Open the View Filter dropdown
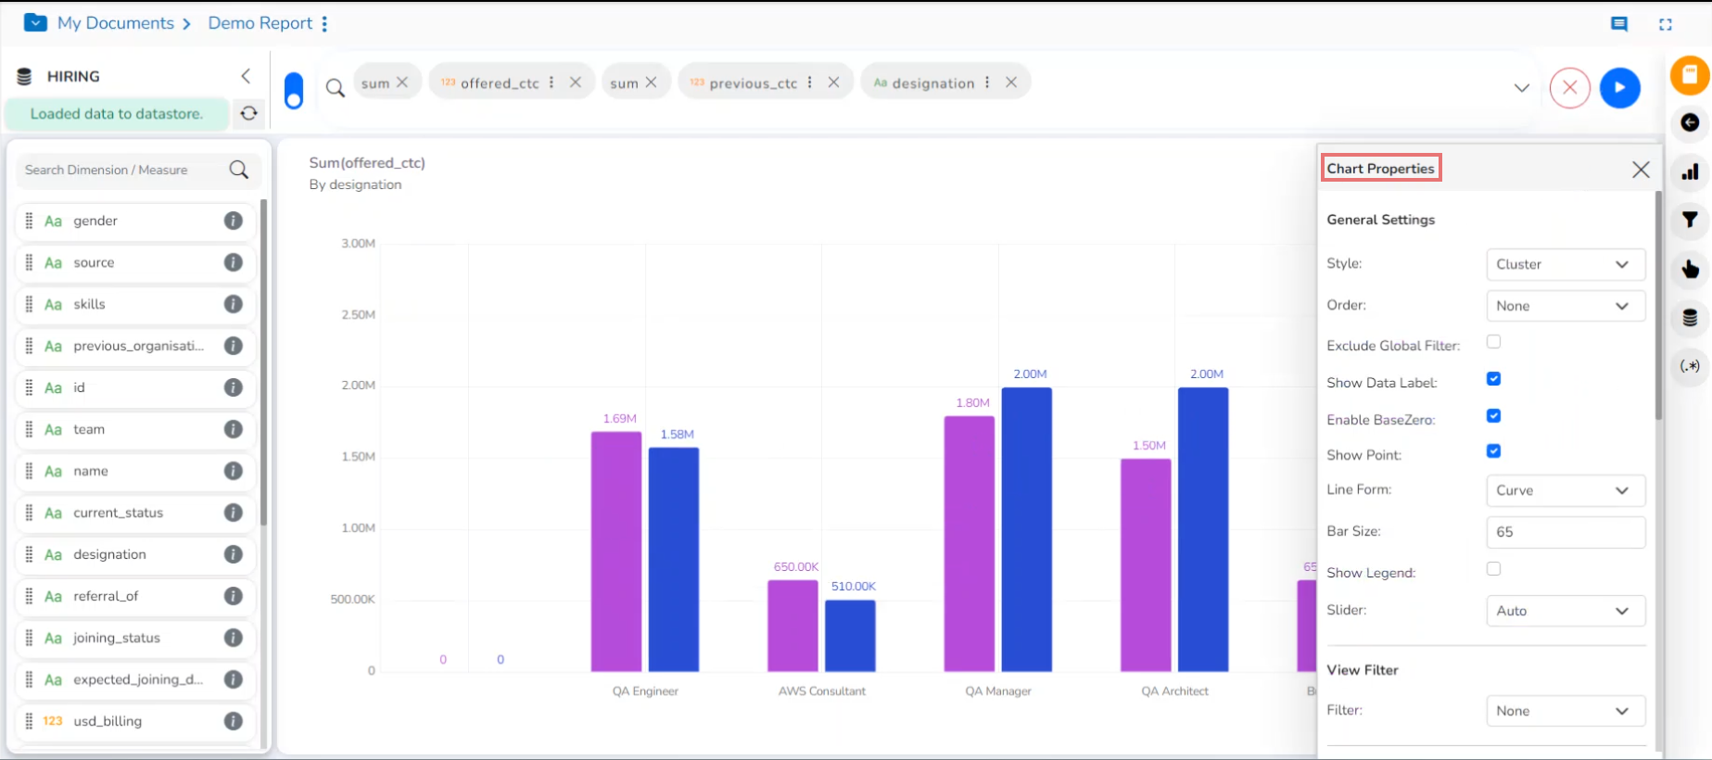 [1565, 711]
